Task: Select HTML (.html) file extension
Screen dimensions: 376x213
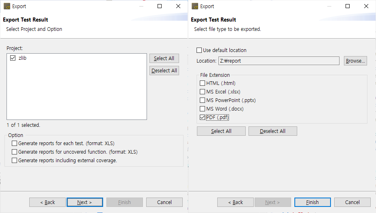Action: (203, 83)
